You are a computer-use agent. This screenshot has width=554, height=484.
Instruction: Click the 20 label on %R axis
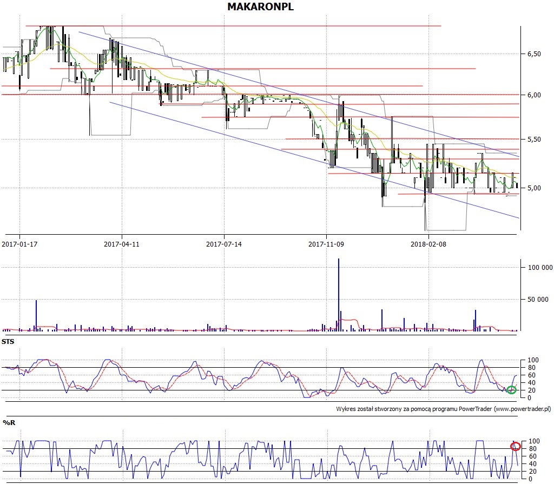[x=532, y=471]
